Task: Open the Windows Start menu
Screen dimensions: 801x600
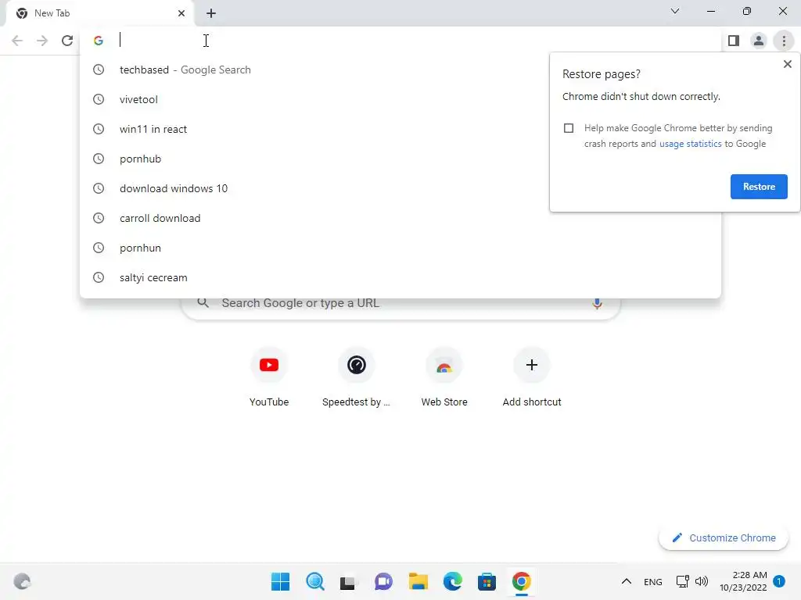Action: 280,581
